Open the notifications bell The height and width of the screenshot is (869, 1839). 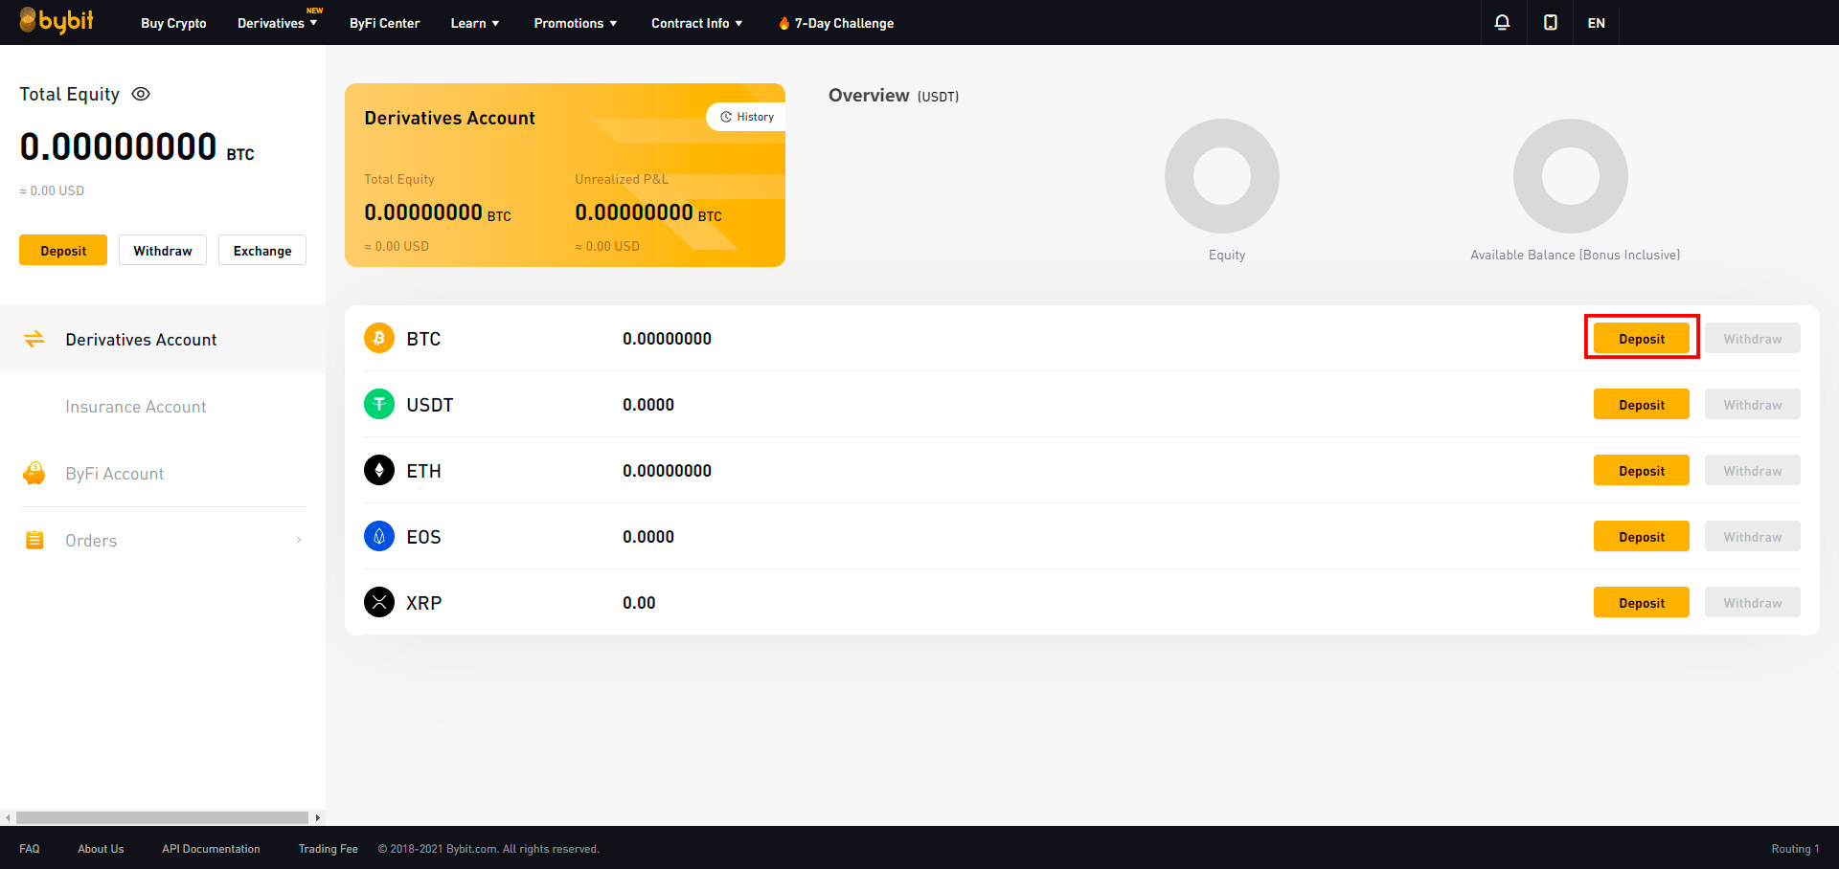pyautogui.click(x=1502, y=22)
